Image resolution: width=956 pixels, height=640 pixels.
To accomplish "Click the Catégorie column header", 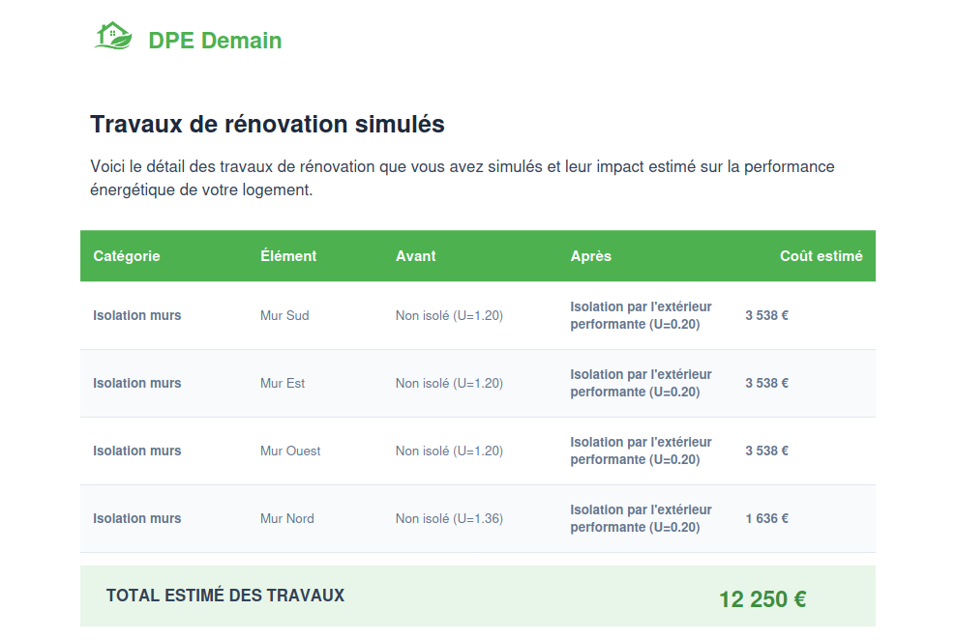I will pos(127,256).
